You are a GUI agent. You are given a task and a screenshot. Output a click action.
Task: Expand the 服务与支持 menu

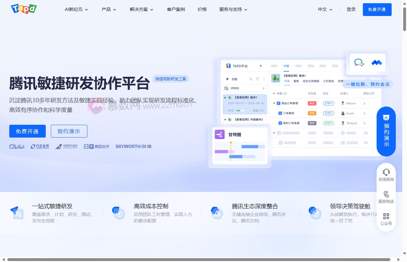pos(233,10)
